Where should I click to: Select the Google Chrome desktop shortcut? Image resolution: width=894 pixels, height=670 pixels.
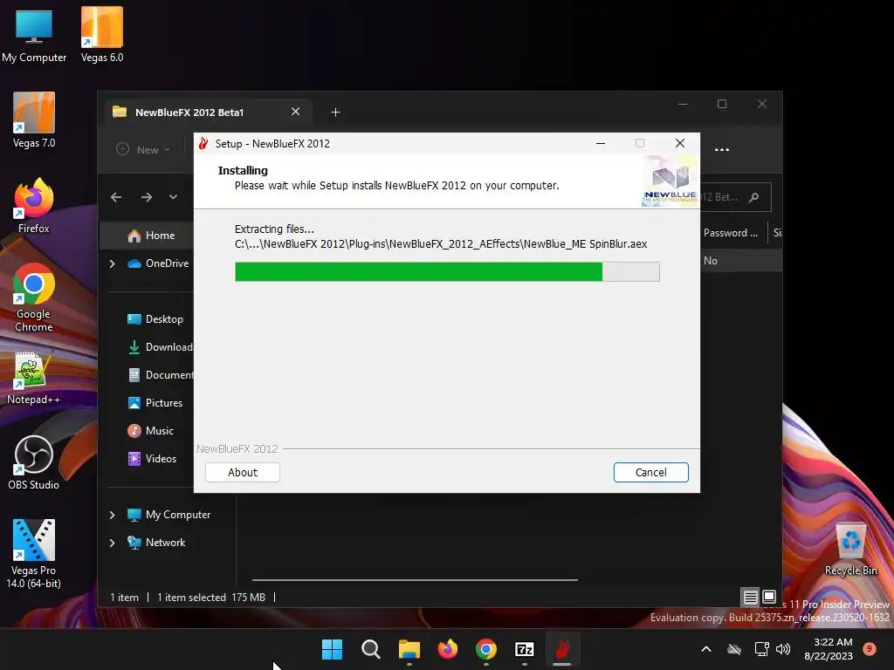[34, 297]
